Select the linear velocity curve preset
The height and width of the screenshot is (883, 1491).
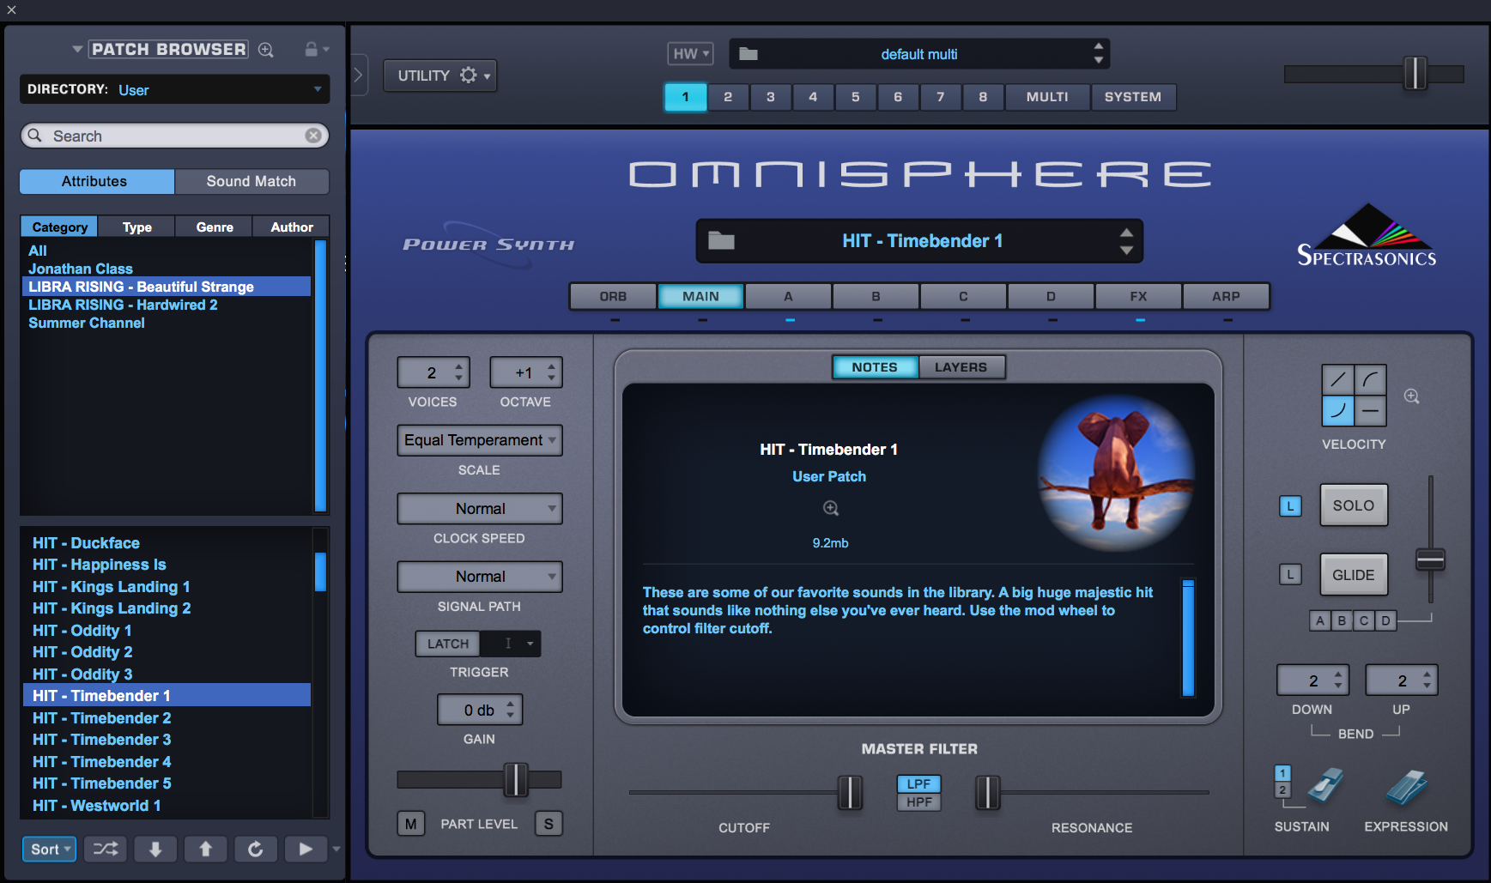pyautogui.click(x=1338, y=379)
